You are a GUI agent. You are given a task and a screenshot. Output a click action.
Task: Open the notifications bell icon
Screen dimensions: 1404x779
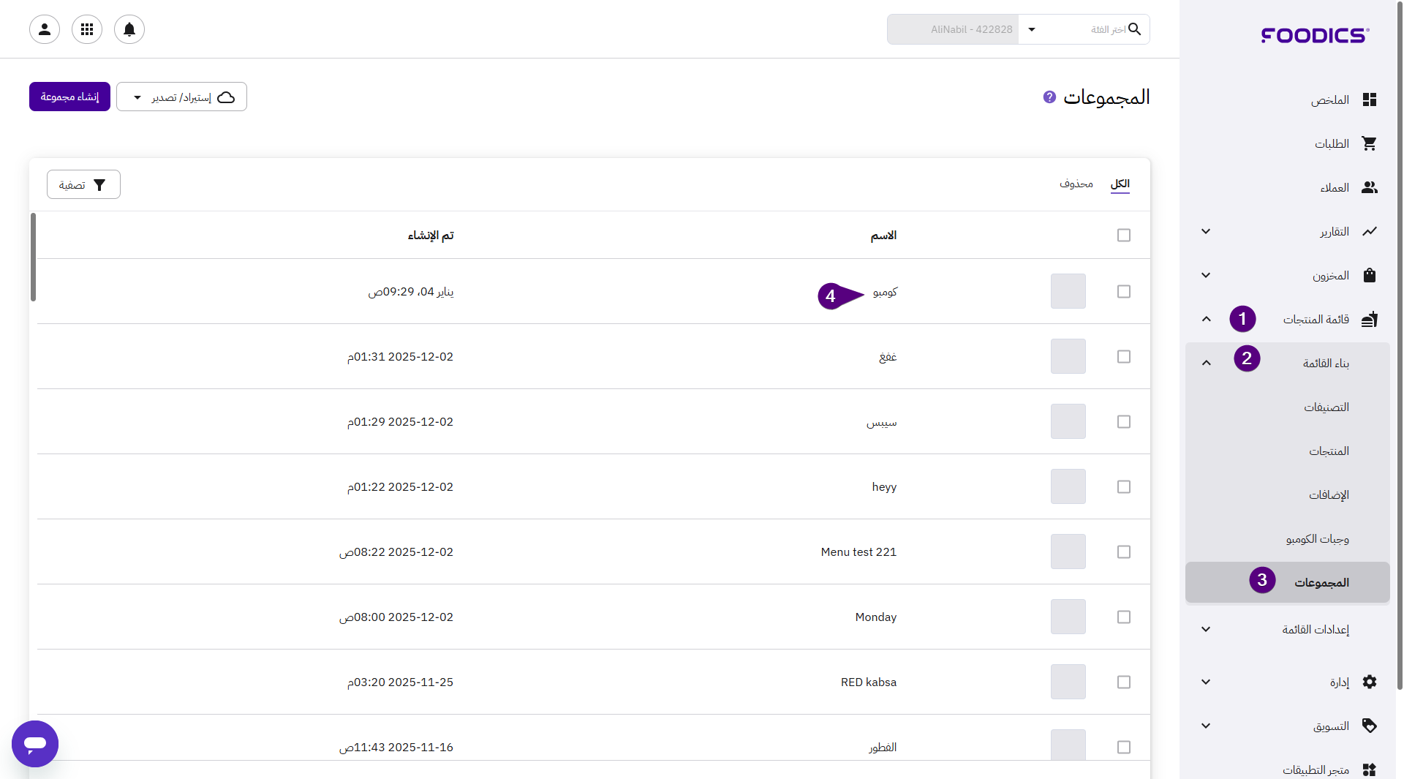click(129, 29)
